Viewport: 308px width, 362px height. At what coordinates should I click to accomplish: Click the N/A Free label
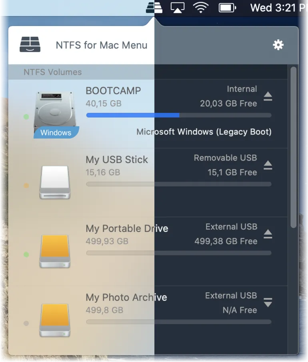[240, 310]
